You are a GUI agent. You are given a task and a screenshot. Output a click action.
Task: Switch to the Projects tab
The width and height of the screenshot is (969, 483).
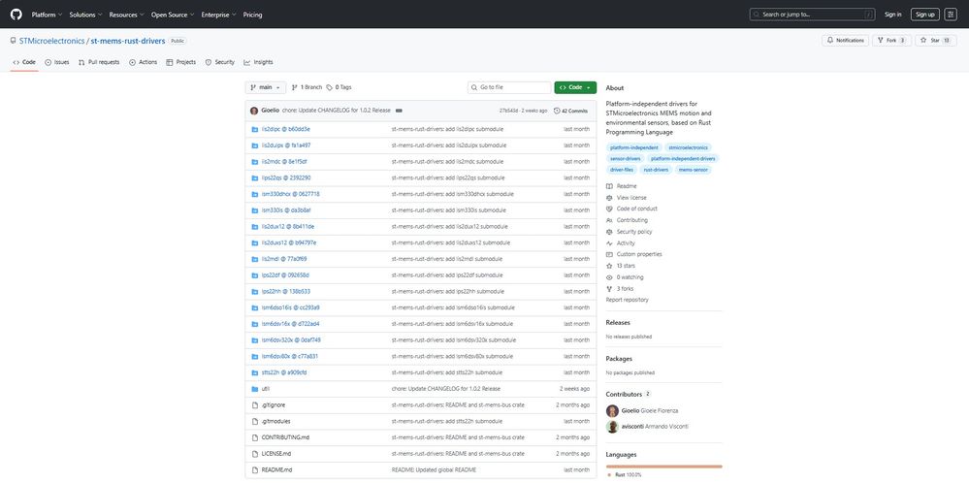(x=181, y=62)
